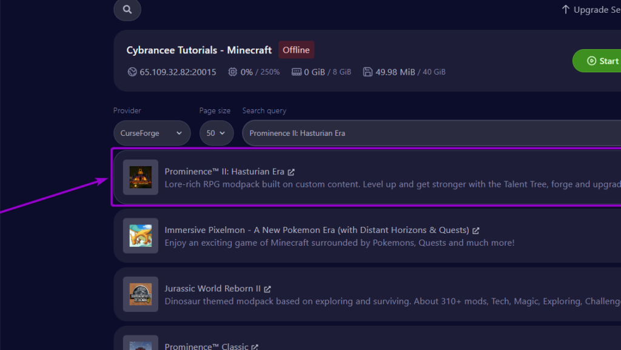Open the Provider dropdown set to CurseForge
The image size is (621, 350).
pos(152,133)
